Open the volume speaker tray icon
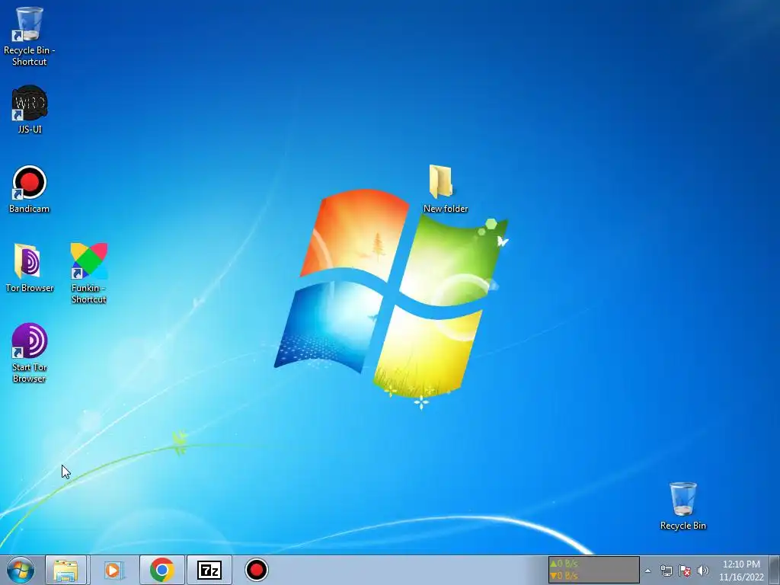 702,571
